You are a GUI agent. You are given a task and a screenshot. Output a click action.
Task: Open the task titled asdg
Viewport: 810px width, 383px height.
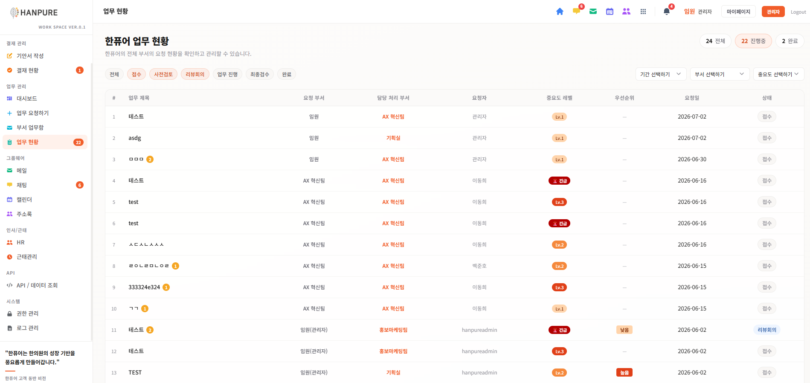coord(135,138)
